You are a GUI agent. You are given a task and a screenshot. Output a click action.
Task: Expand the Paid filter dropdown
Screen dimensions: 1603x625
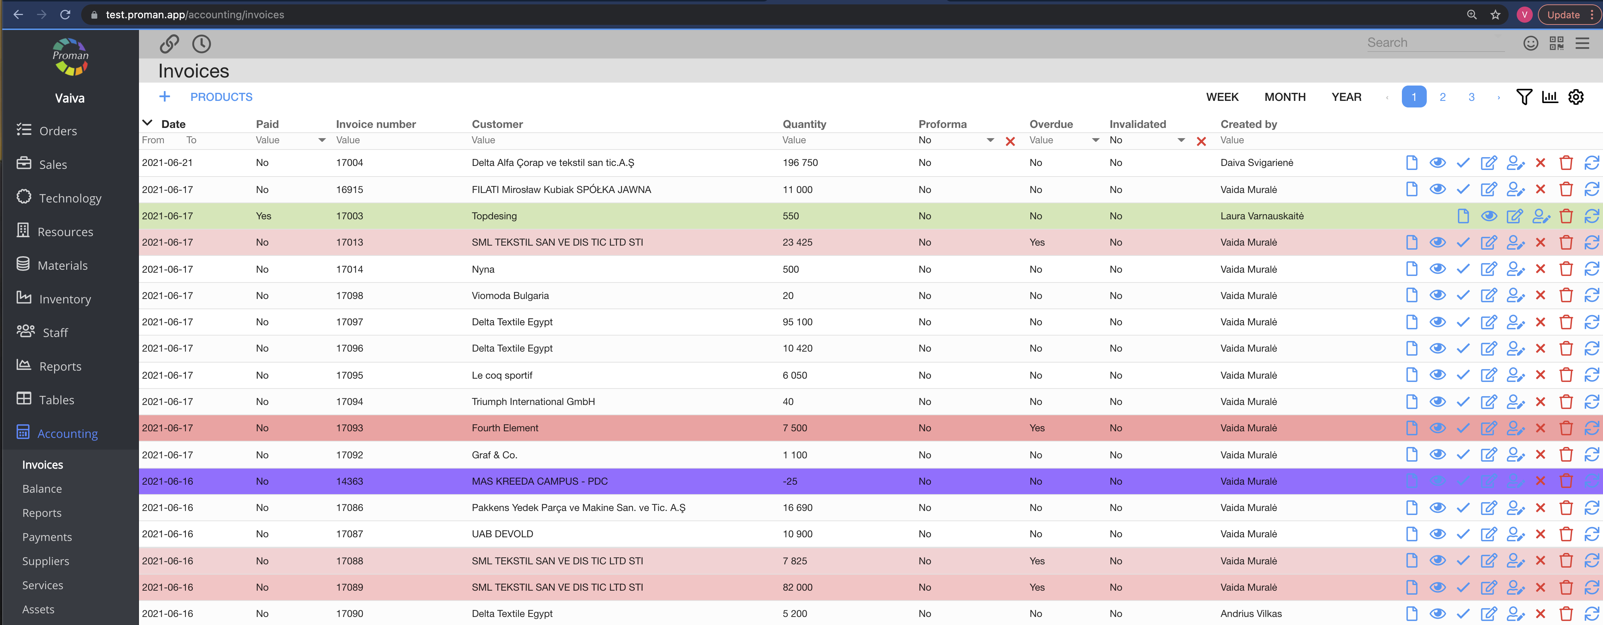click(x=322, y=141)
